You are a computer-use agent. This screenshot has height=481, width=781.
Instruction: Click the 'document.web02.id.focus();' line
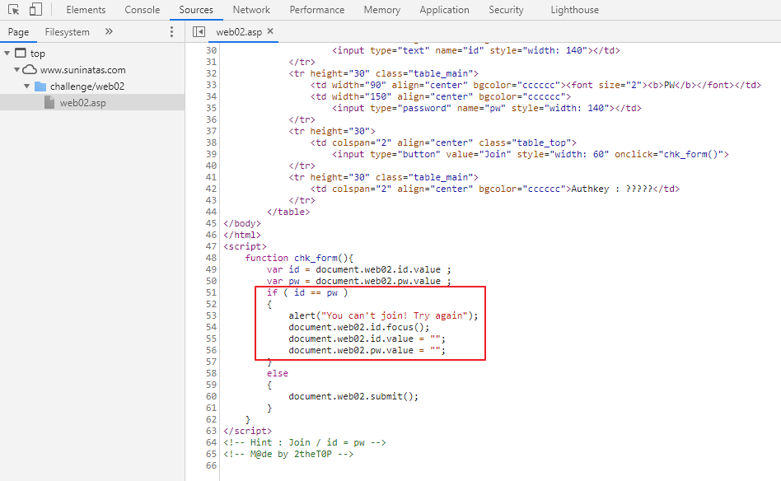(x=358, y=327)
